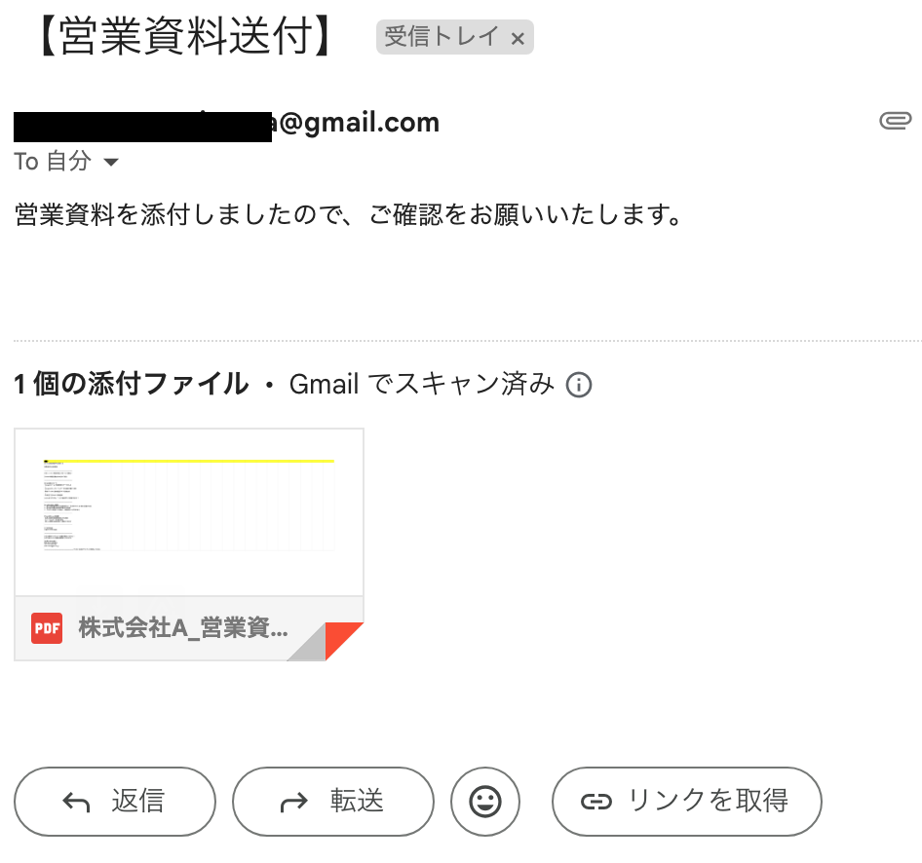Click the リンクを取得 button
922x863 pixels.
coord(686,802)
